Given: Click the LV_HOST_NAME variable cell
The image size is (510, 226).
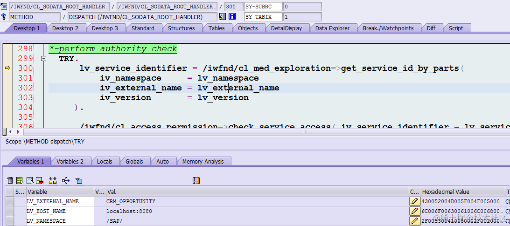Looking at the screenshot, I should tap(60, 211).
